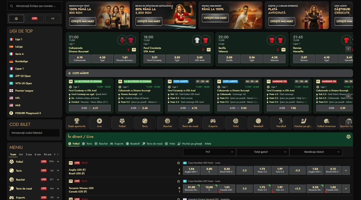Image resolution: width=361 pixels, height=200 pixels.
Task: Choose the E-sports controller icon tile
Action: [x=213, y=123]
